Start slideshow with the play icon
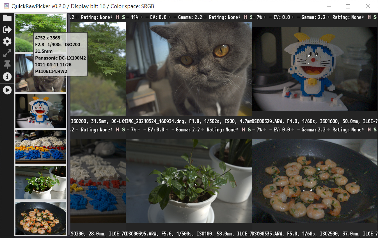Screen dimensions: 378x238 point(7,90)
